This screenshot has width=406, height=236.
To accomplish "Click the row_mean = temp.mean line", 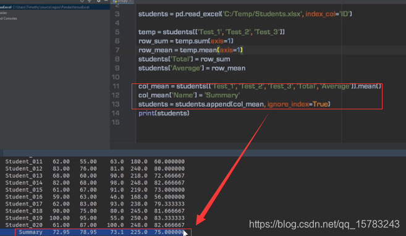I will click(x=190, y=50).
